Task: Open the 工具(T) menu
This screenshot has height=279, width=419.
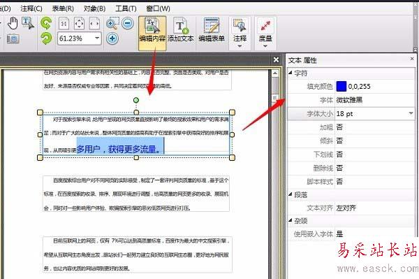Action: click(126, 8)
